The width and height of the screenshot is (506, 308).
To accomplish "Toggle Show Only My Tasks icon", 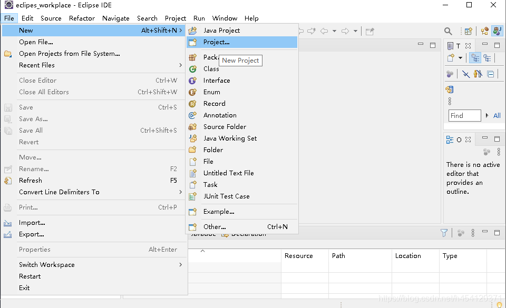I will point(478,74).
